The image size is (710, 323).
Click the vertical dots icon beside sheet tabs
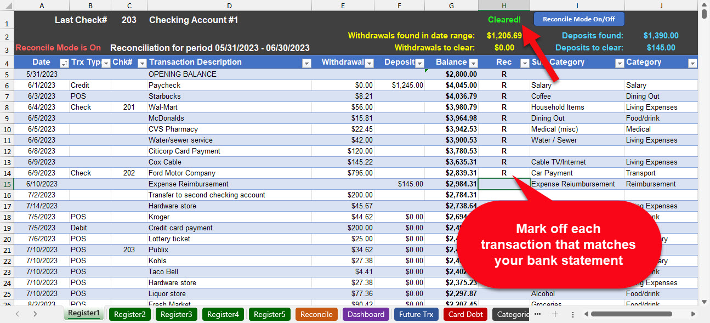(x=572, y=314)
